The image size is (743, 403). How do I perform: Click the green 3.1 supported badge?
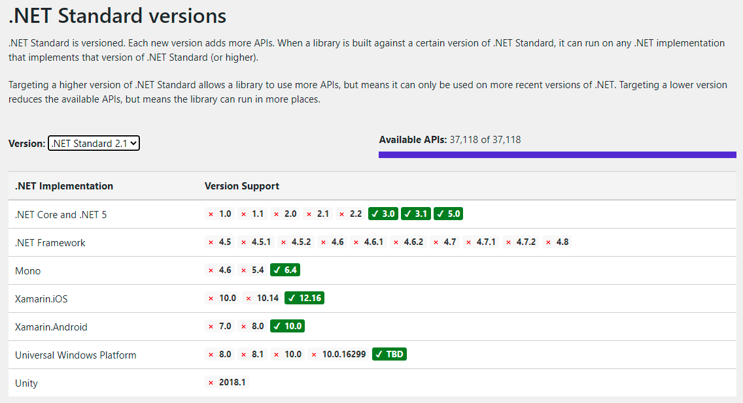pyautogui.click(x=416, y=214)
